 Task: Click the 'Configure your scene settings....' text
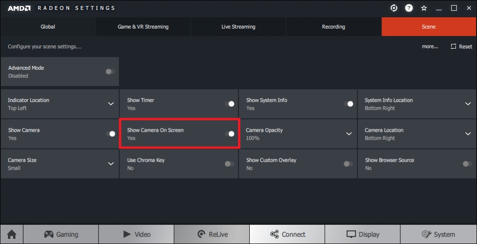tap(44, 47)
